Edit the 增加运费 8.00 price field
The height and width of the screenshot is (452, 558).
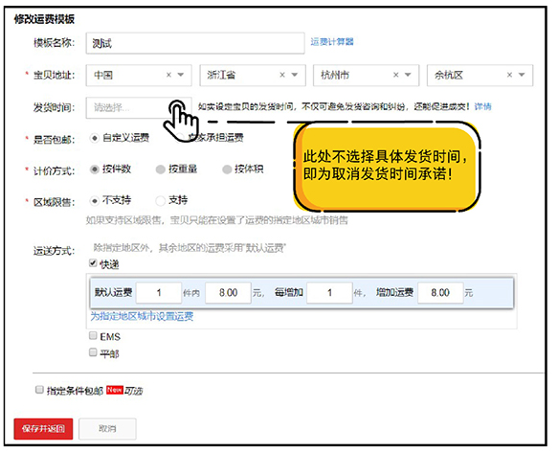[440, 293]
